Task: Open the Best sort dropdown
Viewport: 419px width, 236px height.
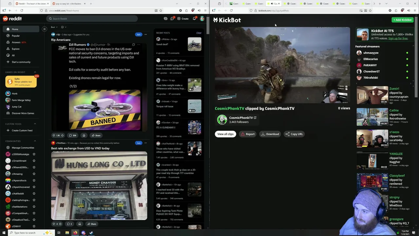Action: point(54,27)
